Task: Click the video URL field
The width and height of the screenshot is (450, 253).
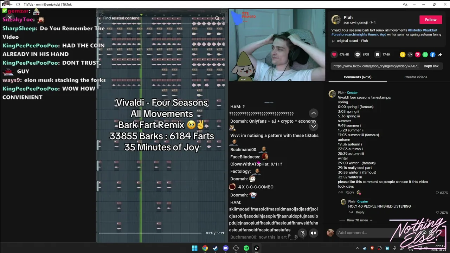Action: click(376, 66)
